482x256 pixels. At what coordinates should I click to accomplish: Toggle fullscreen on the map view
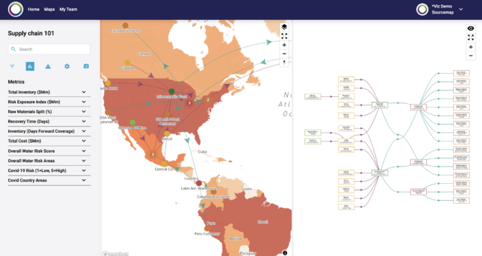284,36
